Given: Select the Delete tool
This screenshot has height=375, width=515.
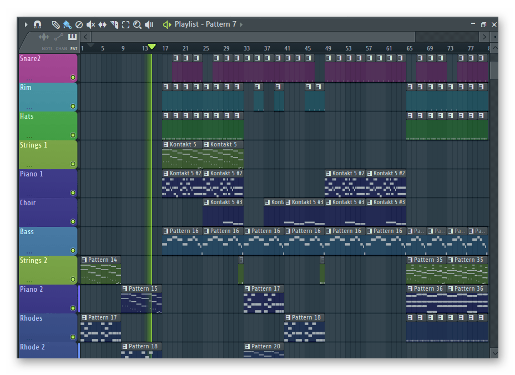Looking at the screenshot, I should (x=79, y=24).
